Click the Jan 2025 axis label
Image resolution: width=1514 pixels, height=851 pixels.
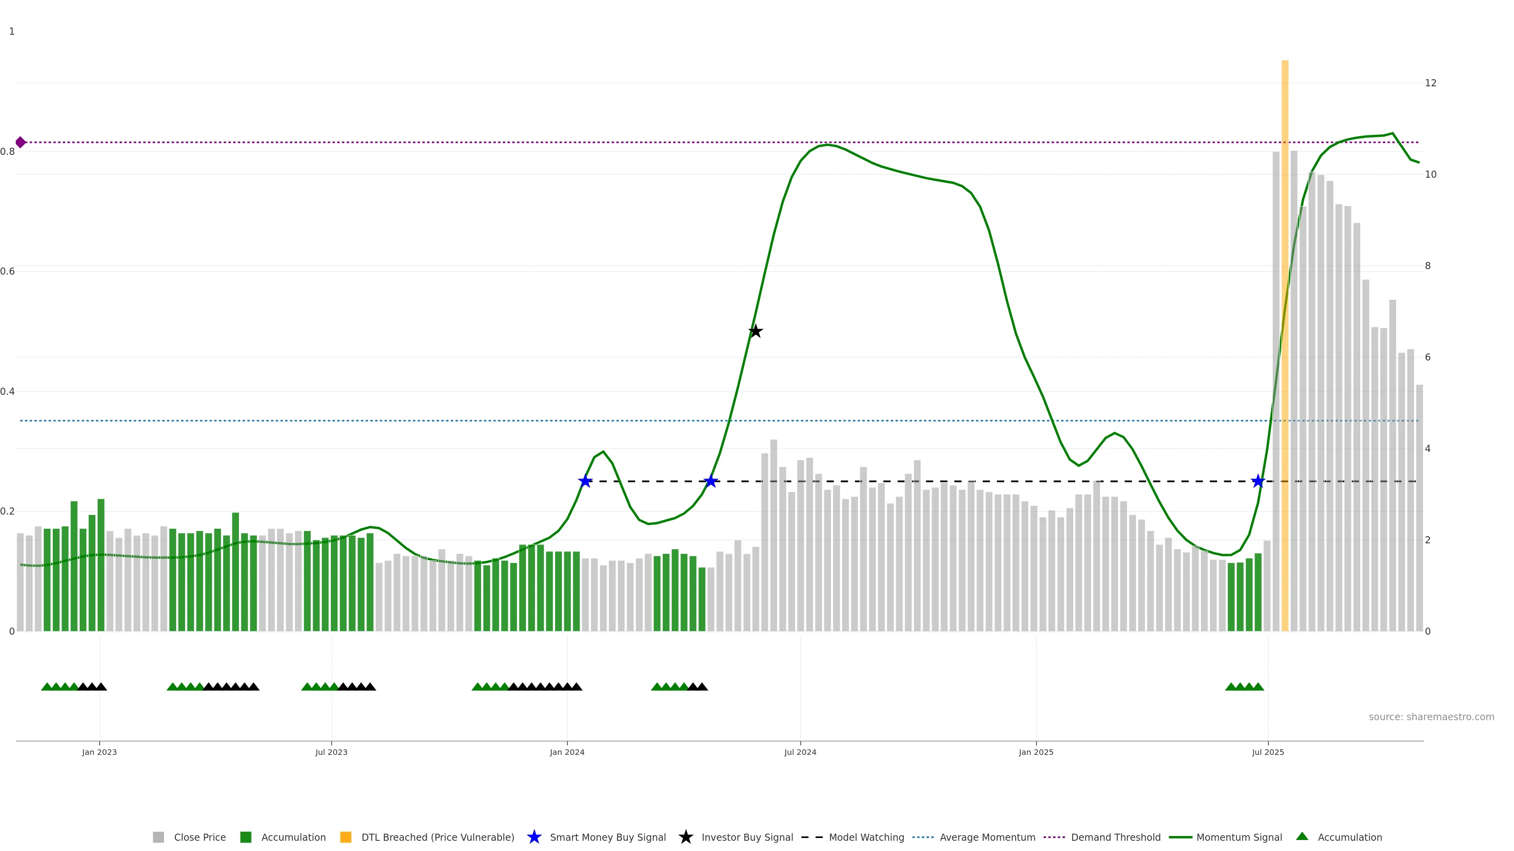[1036, 753]
